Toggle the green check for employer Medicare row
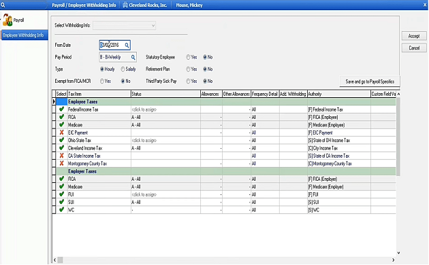The height and width of the screenshot is (265, 429). coord(61,187)
